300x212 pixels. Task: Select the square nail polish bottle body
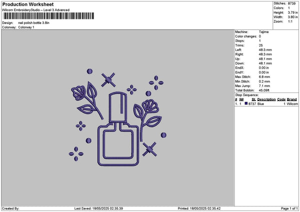[x=118, y=145]
